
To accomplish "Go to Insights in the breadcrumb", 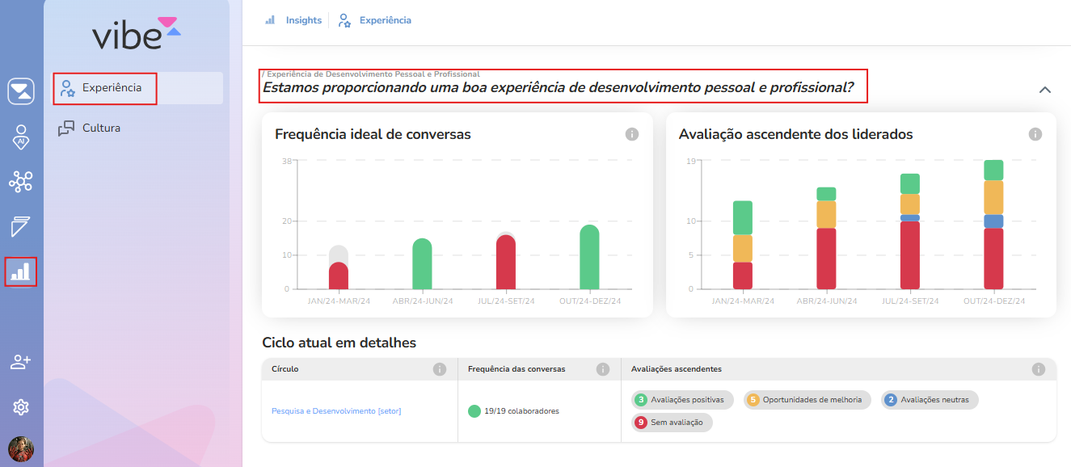I will tap(294, 20).
